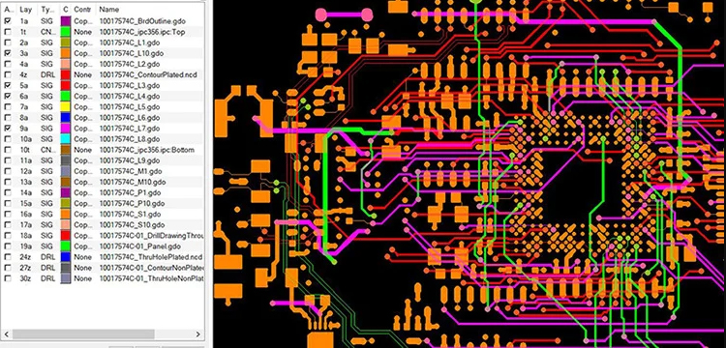
Task: Enable the 2a L1.gdo layer checkbox
Action: pos(8,43)
